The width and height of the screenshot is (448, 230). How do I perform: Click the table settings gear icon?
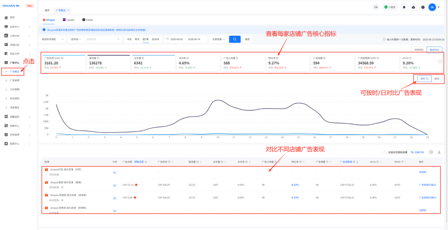coord(431,152)
